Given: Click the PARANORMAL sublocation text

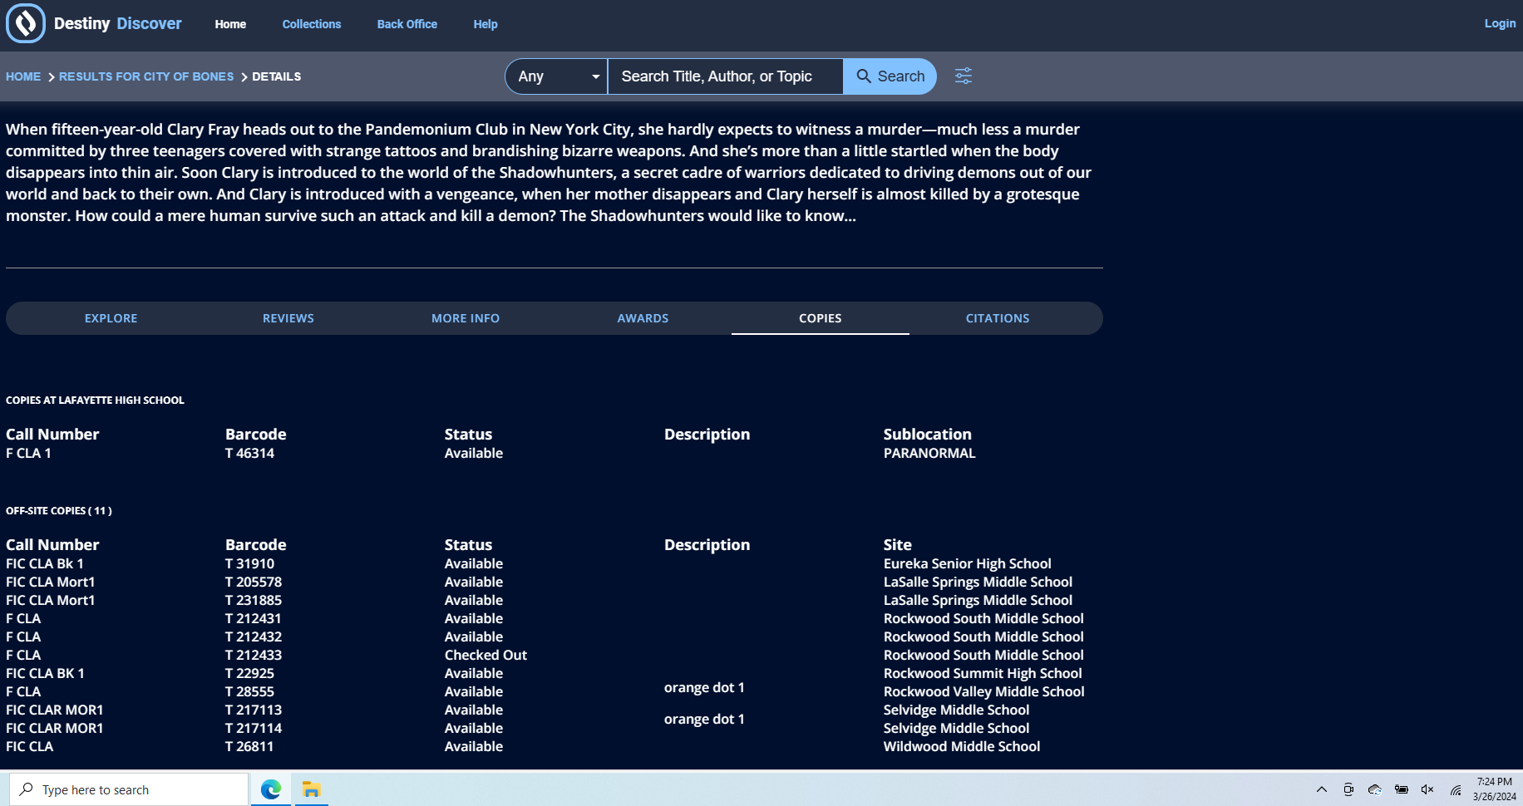Looking at the screenshot, I should click(929, 453).
